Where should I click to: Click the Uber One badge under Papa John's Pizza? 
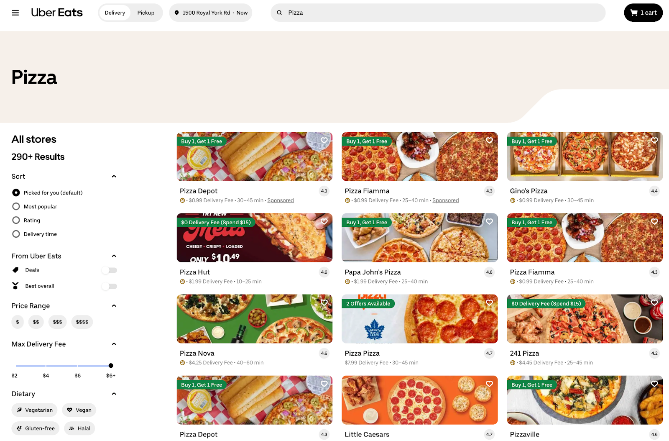pyautogui.click(x=347, y=282)
